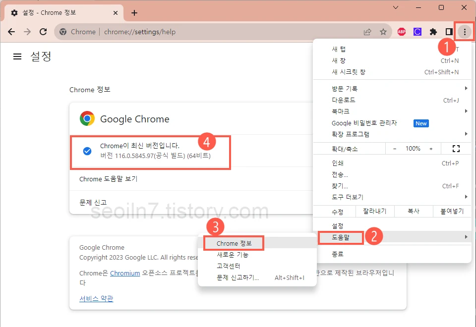This screenshot has height=327, width=476.
Task: Click 복사 in the edit row
Action: (x=414, y=211)
